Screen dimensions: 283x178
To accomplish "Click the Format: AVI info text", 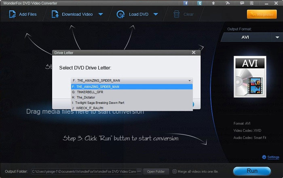I will tap(242, 124).
